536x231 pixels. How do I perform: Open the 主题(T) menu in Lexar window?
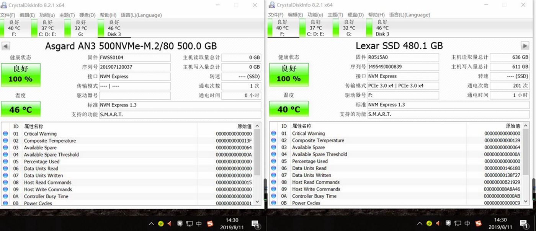[335, 15]
